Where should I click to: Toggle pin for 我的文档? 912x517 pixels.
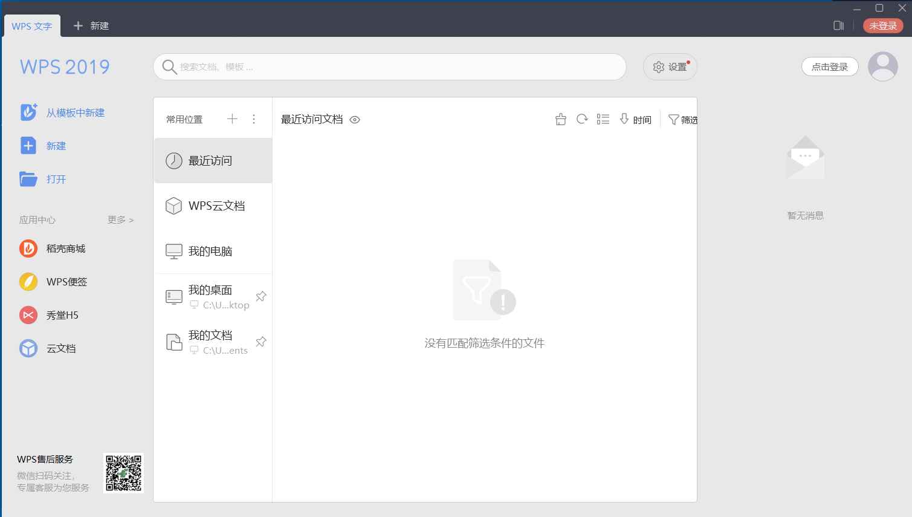tap(261, 342)
